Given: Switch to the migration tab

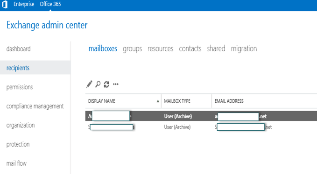Looking at the screenshot, I should coord(244,49).
